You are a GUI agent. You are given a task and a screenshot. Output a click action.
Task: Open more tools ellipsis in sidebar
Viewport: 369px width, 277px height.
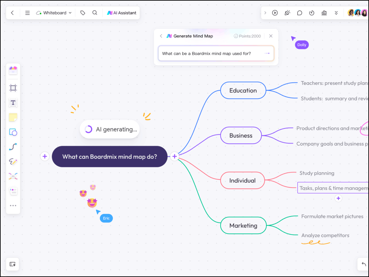pos(13,205)
